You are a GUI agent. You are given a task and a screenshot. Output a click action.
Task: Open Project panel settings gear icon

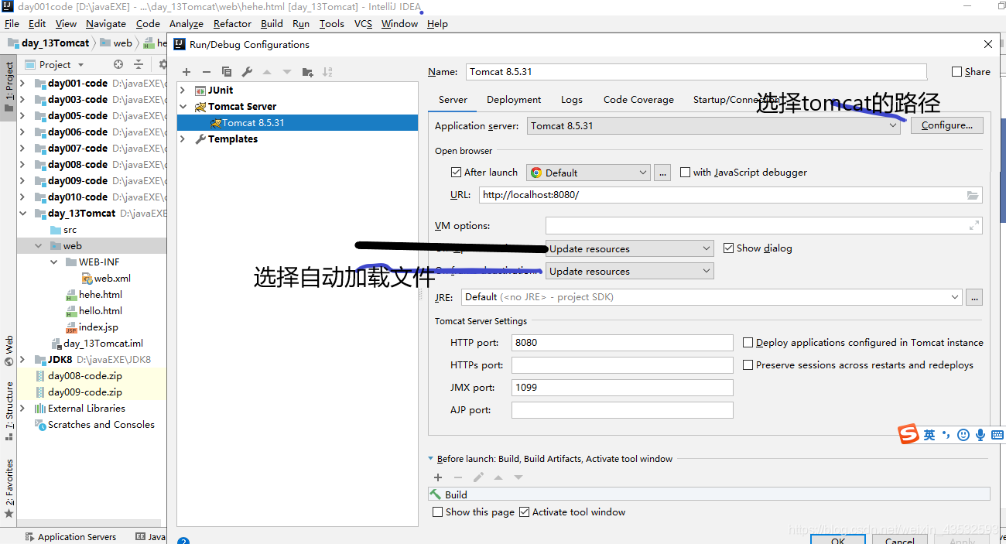[163, 65]
